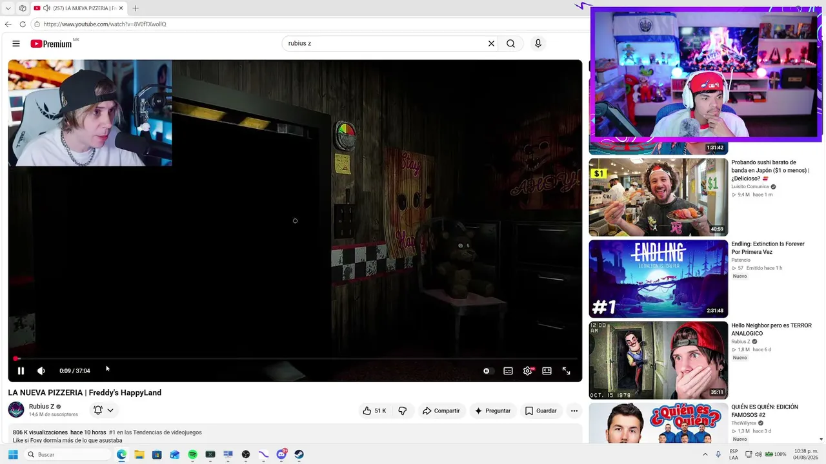Image resolution: width=826 pixels, height=464 pixels.
Task: Mute the video player volume
Action: tap(41, 371)
